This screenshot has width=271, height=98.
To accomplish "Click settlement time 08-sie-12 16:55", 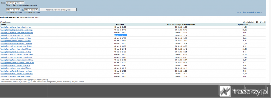I will [181, 46].
